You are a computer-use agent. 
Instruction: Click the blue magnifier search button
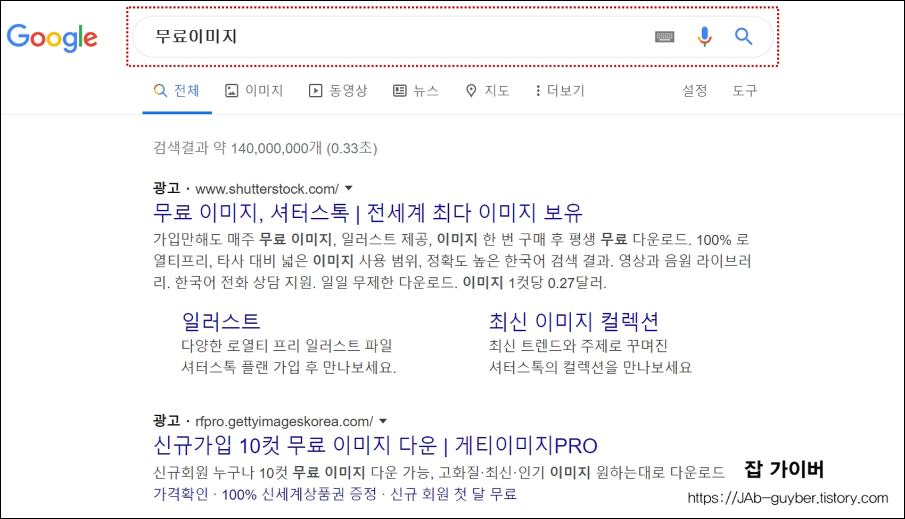click(x=743, y=37)
